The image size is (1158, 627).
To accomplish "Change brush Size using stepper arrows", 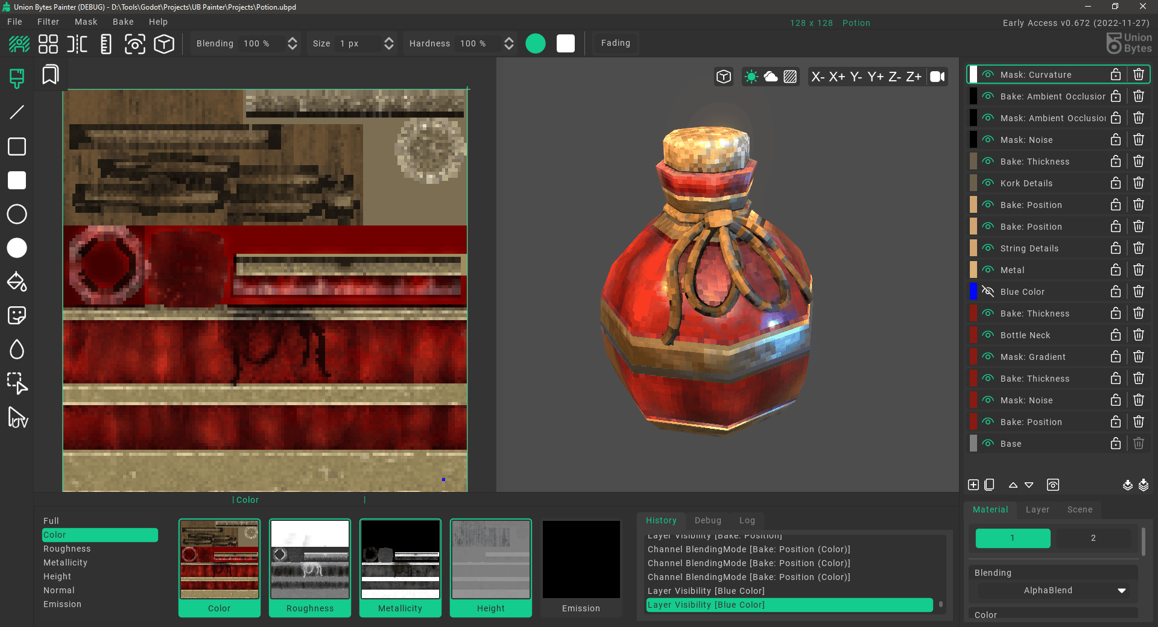I will (389, 43).
